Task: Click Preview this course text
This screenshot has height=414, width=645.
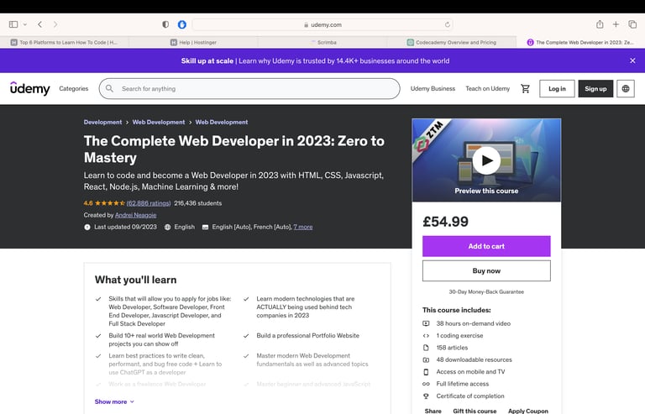Action: (x=486, y=191)
